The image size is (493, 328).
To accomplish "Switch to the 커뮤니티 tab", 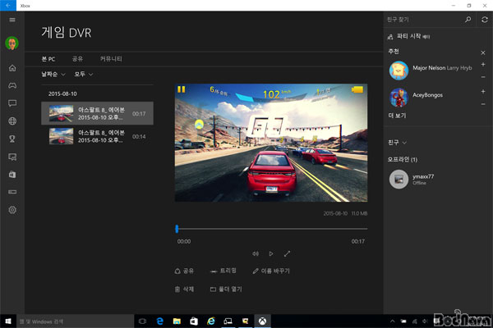I will [x=111, y=59].
